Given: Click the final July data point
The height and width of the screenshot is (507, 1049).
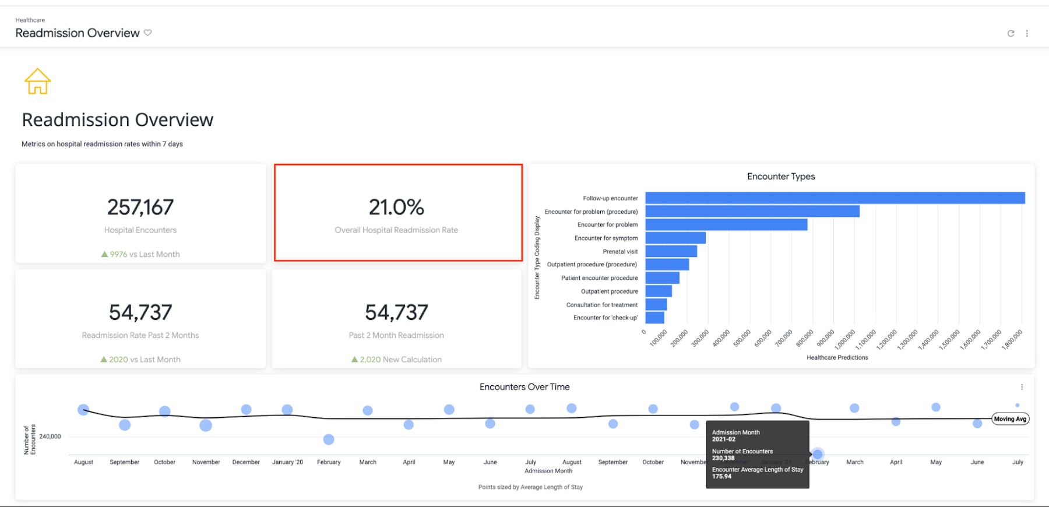Looking at the screenshot, I should [x=1018, y=405].
